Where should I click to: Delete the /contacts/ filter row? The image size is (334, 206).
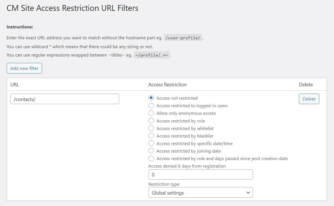(309, 99)
